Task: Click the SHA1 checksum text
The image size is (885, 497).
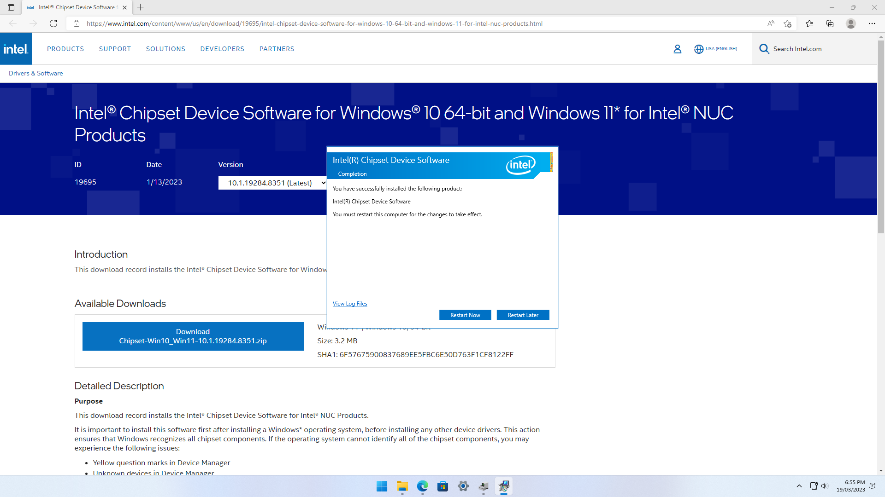Action: 415,355
